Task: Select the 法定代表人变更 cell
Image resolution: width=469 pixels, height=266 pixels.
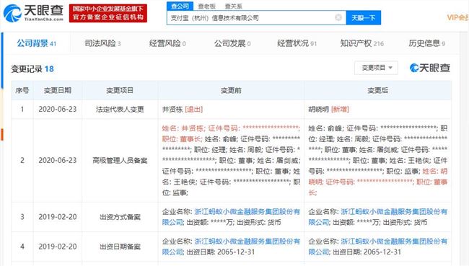Action: point(120,110)
